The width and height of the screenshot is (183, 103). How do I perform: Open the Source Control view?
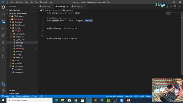point(3,21)
